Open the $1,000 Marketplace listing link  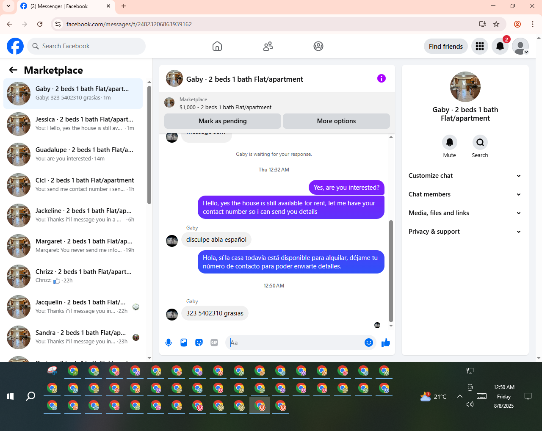coord(226,107)
